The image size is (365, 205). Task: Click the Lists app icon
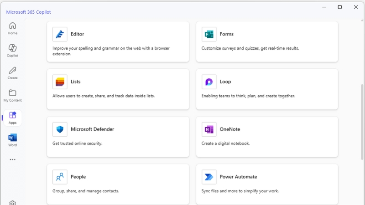pos(60,82)
